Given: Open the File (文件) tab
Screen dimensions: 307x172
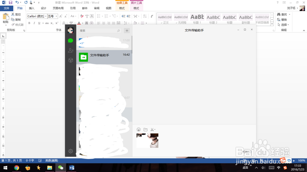Looking at the screenshot, I should click(x=6, y=8).
